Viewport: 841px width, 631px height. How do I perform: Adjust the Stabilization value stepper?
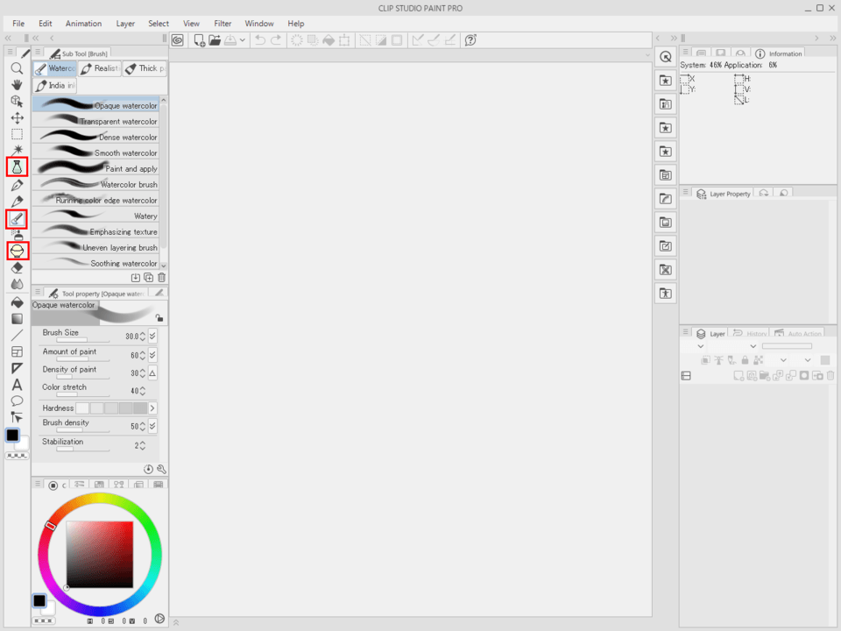pos(142,445)
